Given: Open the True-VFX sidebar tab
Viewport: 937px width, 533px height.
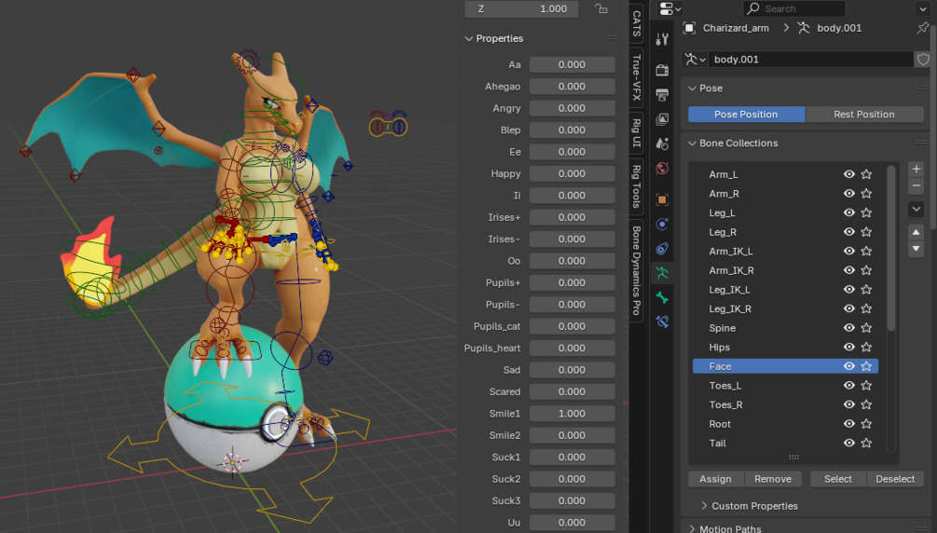Looking at the screenshot, I should [637, 77].
